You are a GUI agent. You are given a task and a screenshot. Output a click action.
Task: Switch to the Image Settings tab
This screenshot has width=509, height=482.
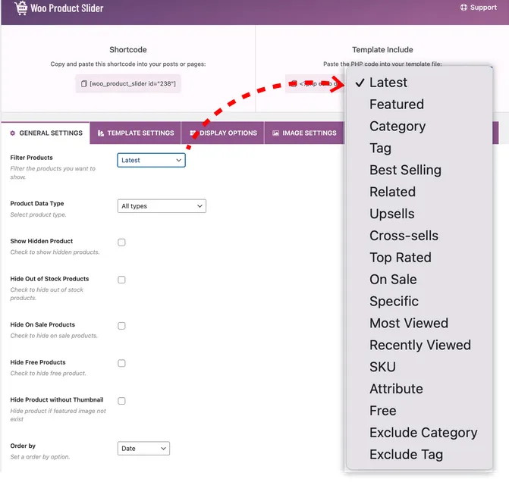(x=304, y=133)
